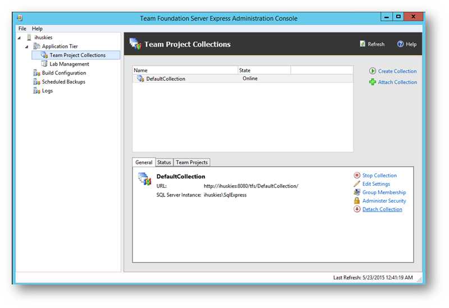Click the Application Tier node icon
This screenshot has width=449, height=308.
tap(36, 46)
